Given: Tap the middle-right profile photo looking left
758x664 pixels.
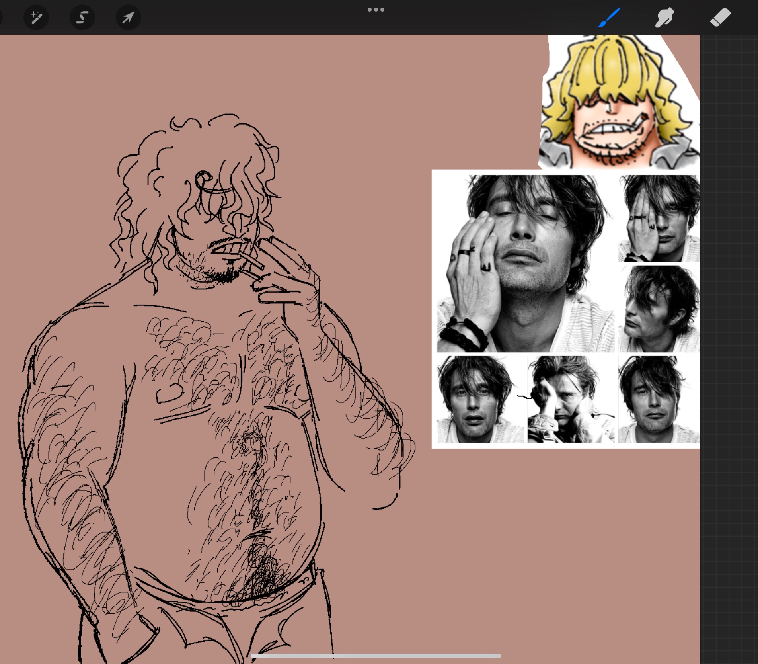Looking at the screenshot, I should 659,309.
